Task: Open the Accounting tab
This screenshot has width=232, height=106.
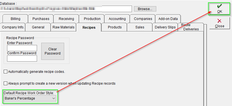Action: coord(117,19)
